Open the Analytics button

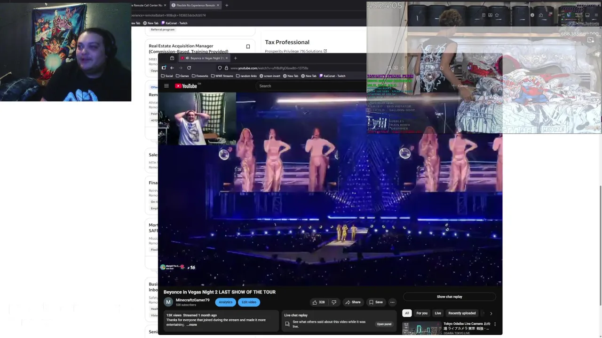[x=225, y=302]
